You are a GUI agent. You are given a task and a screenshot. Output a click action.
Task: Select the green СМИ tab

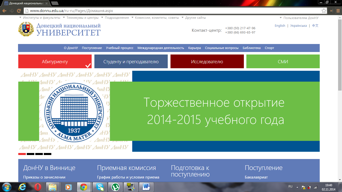coord(283,61)
